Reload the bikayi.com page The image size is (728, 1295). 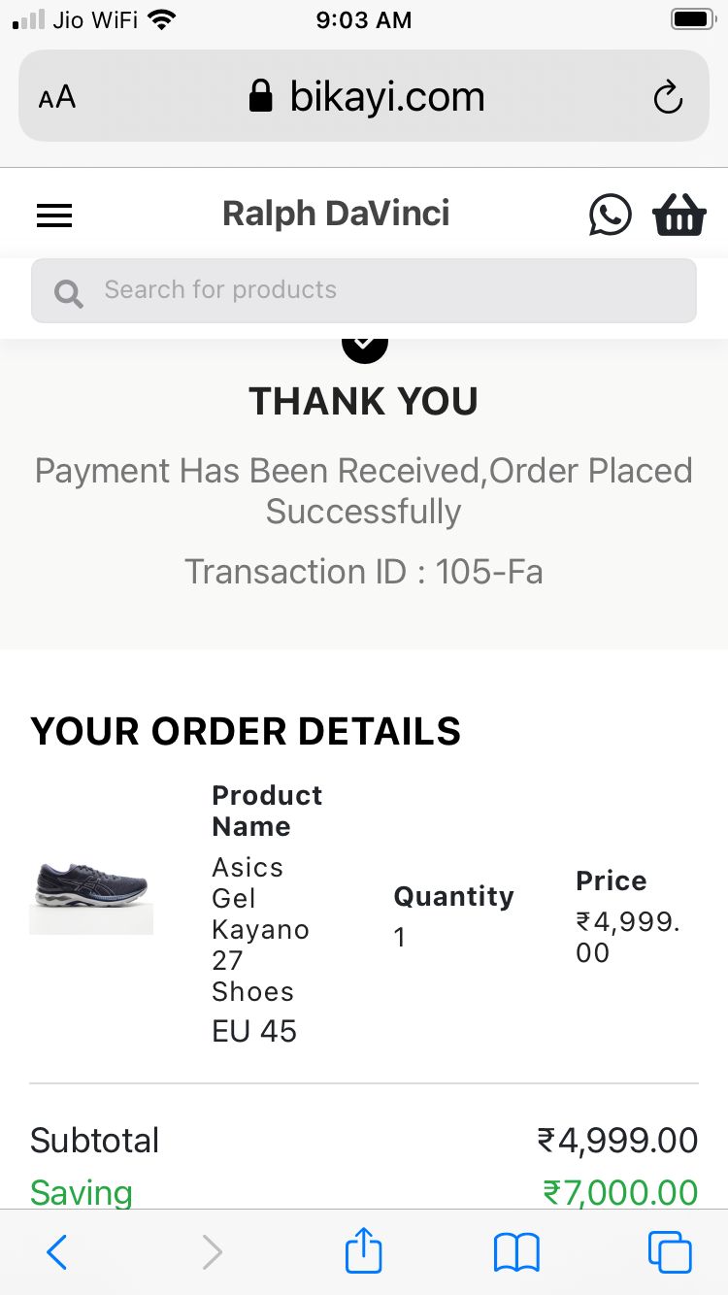668,97
